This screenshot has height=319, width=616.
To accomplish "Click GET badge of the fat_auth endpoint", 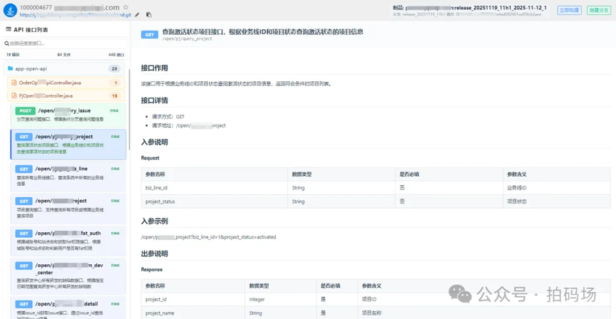I will point(24,234).
